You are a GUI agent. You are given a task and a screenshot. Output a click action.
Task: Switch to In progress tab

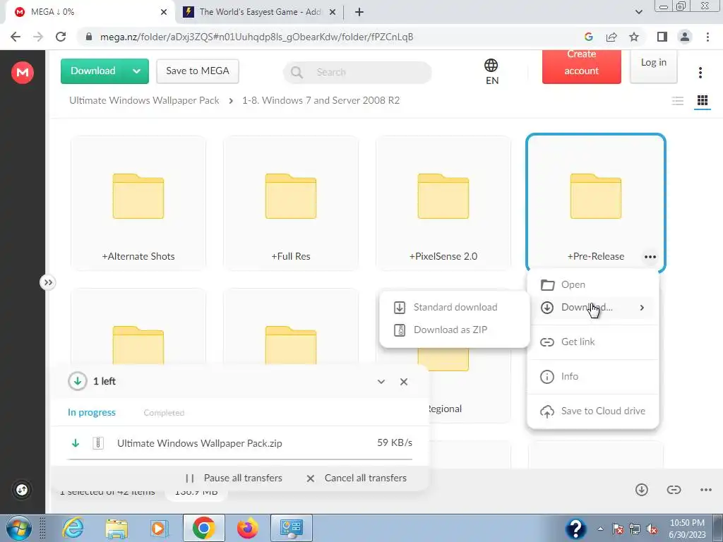(x=92, y=412)
